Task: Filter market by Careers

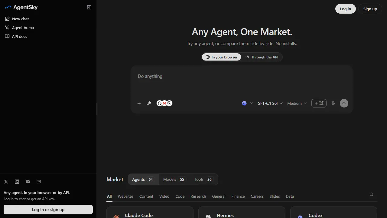Action: pos(257,196)
